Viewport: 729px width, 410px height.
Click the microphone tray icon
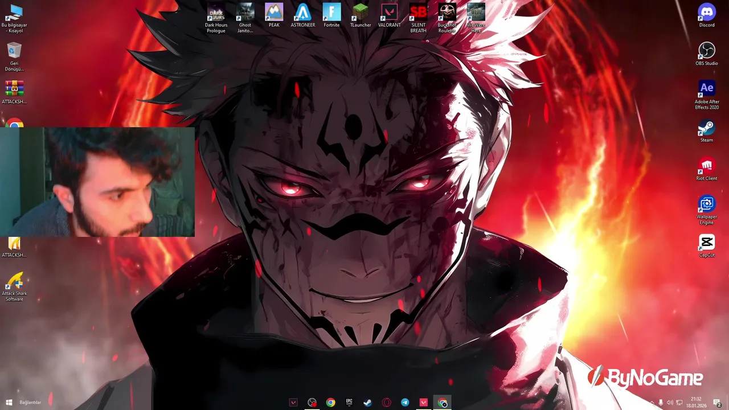click(x=661, y=403)
